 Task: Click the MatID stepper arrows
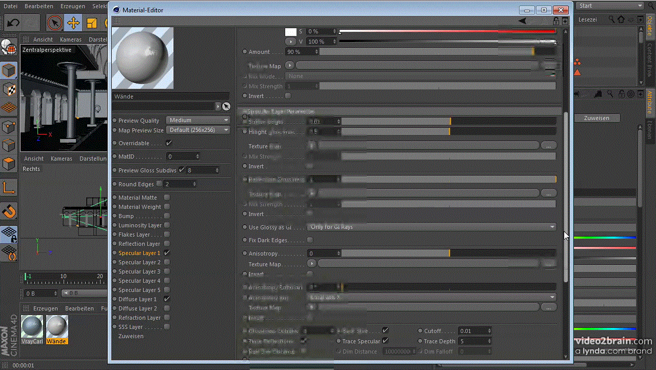click(197, 156)
